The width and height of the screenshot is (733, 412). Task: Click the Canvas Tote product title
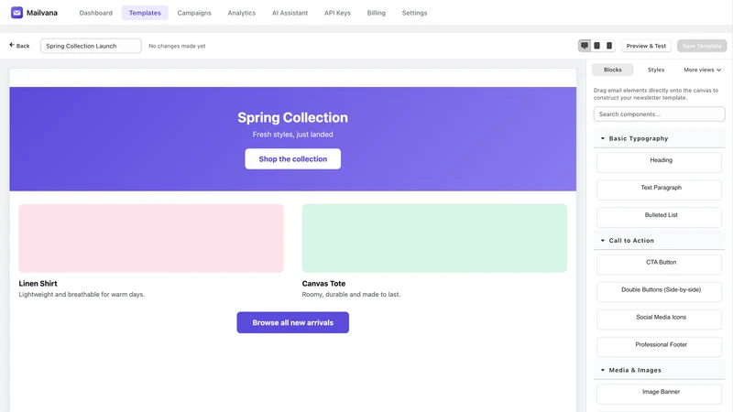[x=323, y=284]
